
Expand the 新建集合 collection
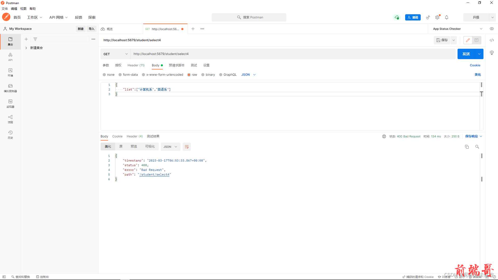[x=26, y=48]
